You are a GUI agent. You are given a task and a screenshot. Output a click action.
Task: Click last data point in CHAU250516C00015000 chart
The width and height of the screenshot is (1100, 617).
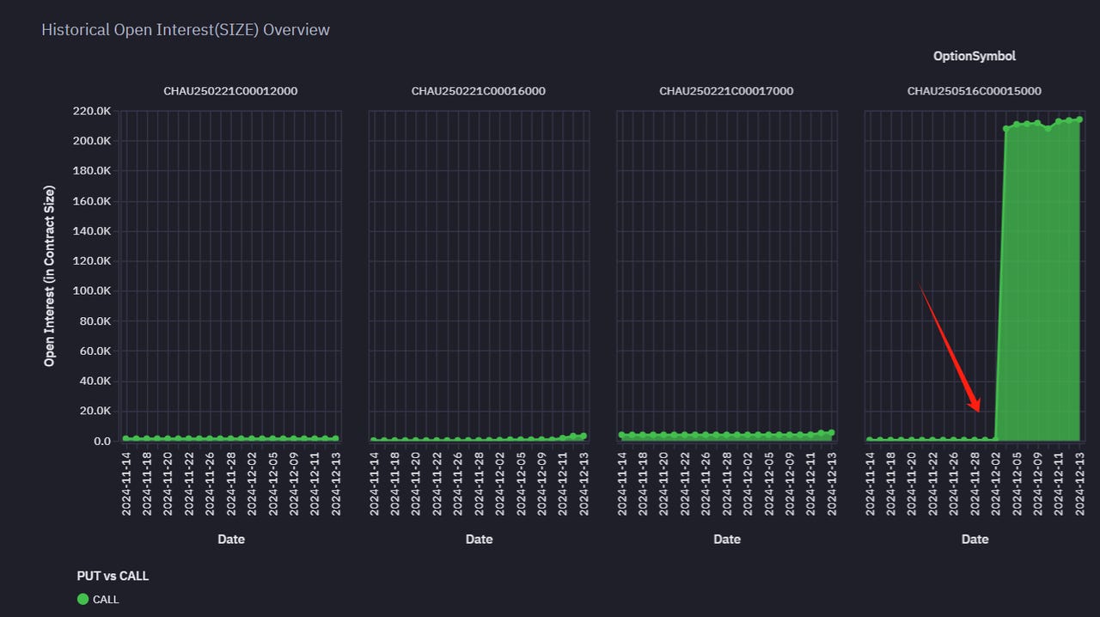1079,119
